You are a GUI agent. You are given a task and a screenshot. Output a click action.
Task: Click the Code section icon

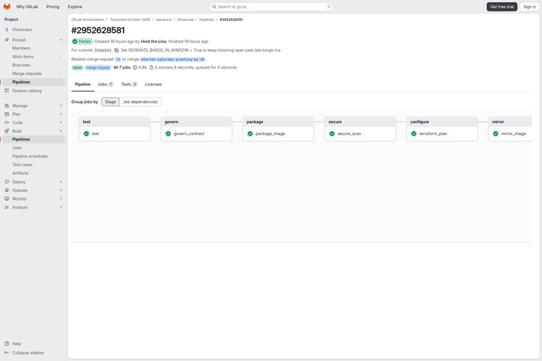pos(7,122)
